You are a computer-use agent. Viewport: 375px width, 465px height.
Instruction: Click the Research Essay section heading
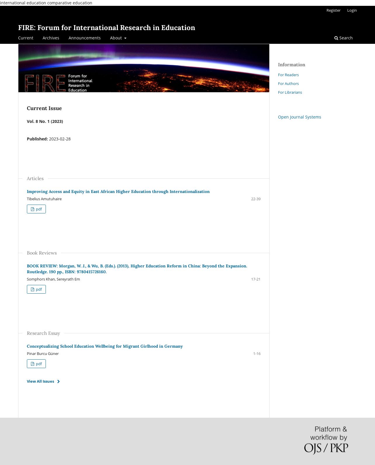43,333
